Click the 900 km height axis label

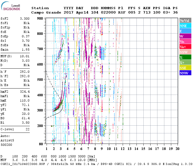click(x=40, y=19)
